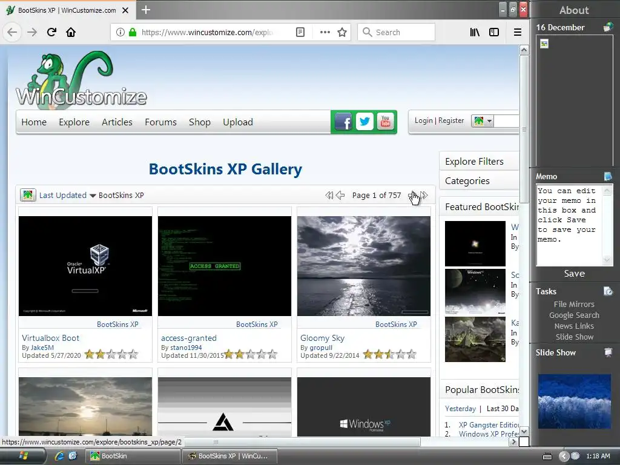620x465 pixels.
Task: Open the Upload menu item
Action: tap(237, 122)
